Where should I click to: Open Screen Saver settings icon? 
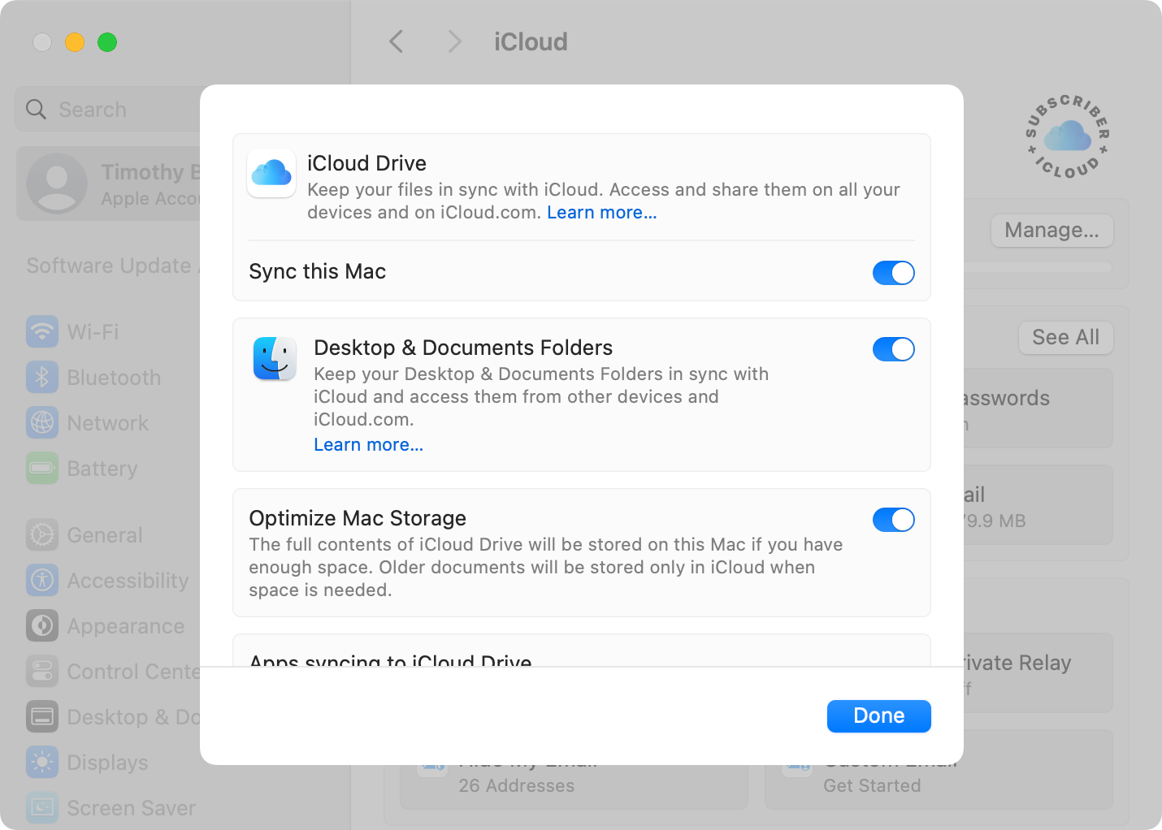(x=42, y=807)
